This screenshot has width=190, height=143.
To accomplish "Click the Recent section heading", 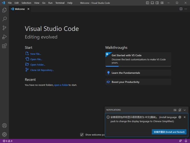I will click(30, 80).
